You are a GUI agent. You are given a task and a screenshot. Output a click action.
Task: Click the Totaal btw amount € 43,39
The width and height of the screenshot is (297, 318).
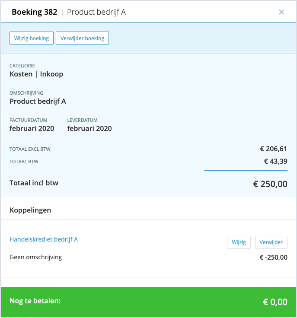click(275, 162)
